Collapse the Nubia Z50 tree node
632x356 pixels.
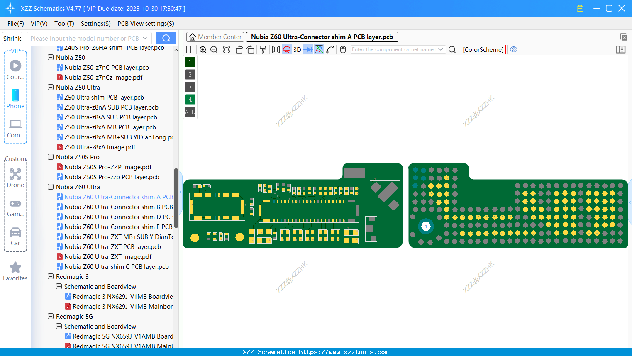coord(51,58)
